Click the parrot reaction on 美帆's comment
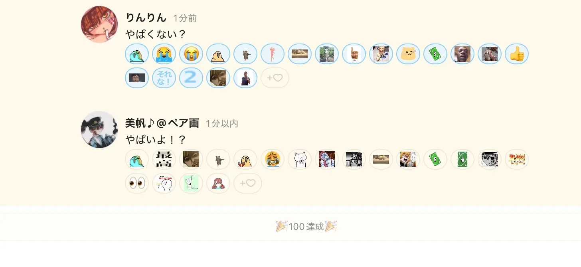This screenshot has height=267, width=581. [x=245, y=159]
